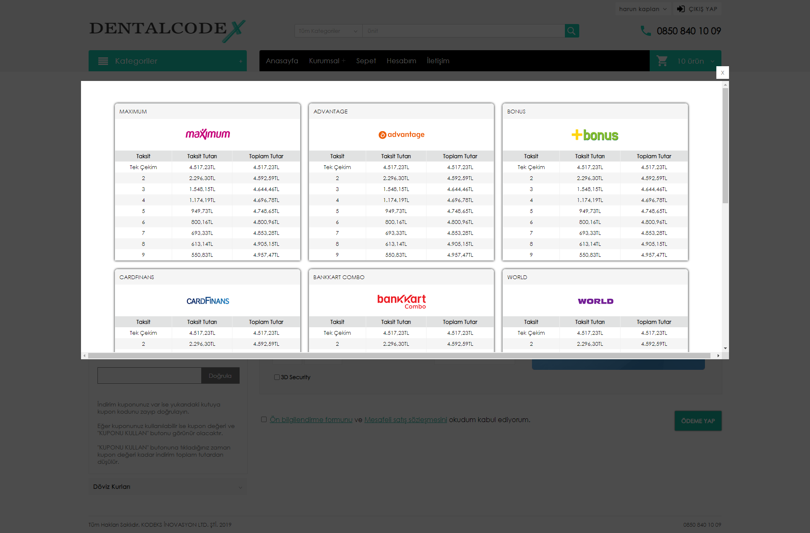This screenshot has width=810, height=533.
Task: Open the Tüm Kategoriler dropdown
Action: point(328,31)
